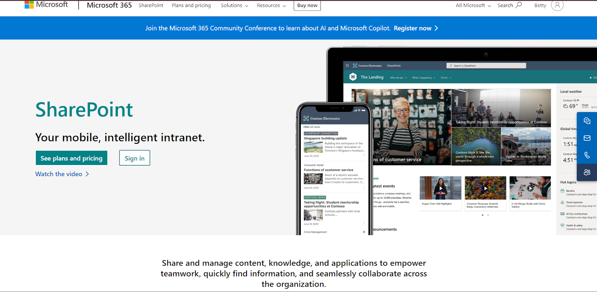Click the Microsoft logo
This screenshot has height=292, width=597.
46,4
